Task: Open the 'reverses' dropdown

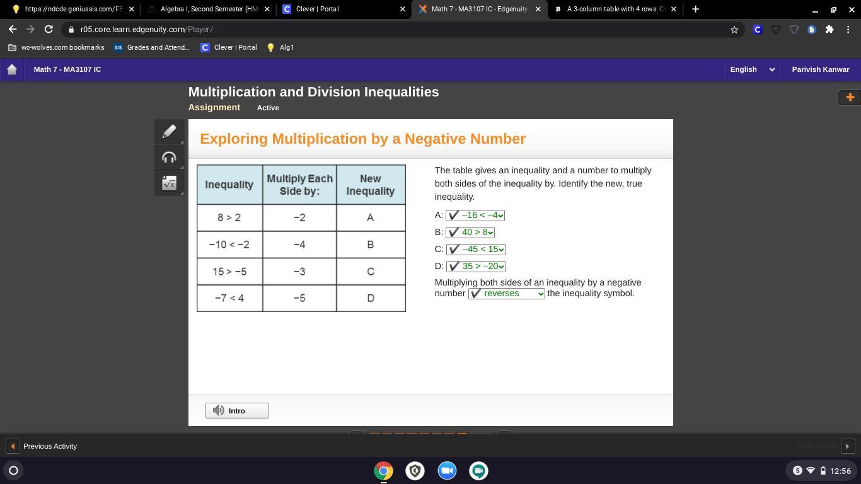Action: 507,294
